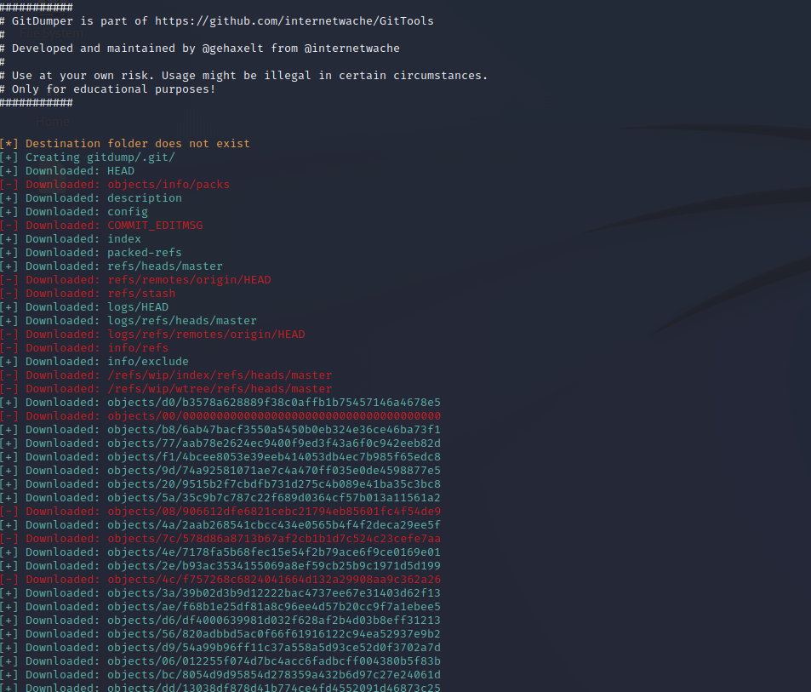Click the failed "objects/08/906612…" line
The image size is (811, 692).
pyautogui.click(x=220, y=512)
